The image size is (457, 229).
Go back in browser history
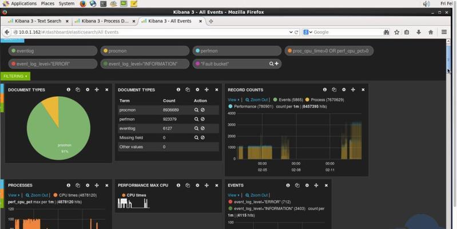pos(7,32)
